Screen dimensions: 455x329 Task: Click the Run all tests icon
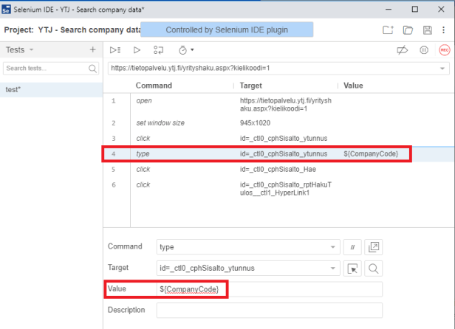click(114, 50)
